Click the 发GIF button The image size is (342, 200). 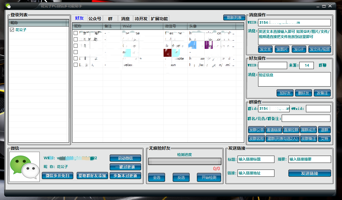[x=299, y=49]
